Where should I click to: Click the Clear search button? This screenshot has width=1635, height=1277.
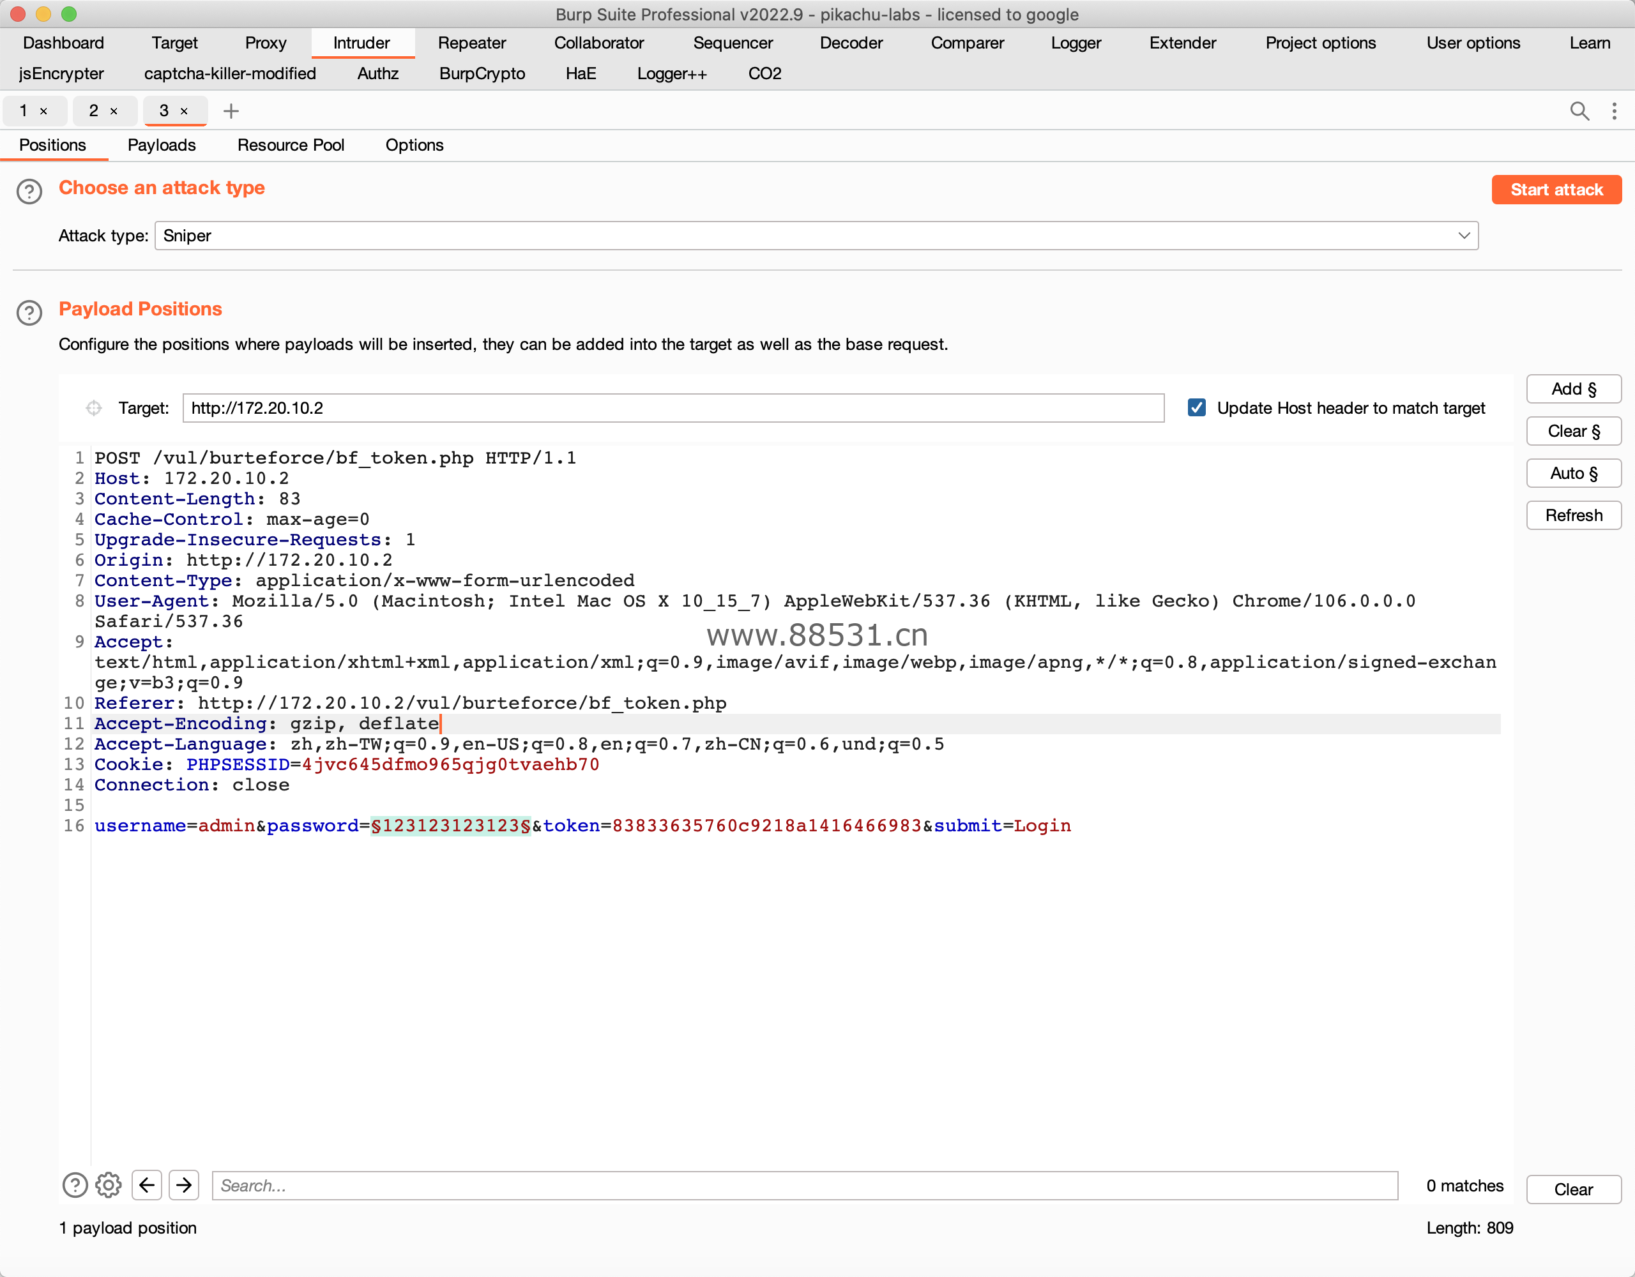point(1574,1190)
